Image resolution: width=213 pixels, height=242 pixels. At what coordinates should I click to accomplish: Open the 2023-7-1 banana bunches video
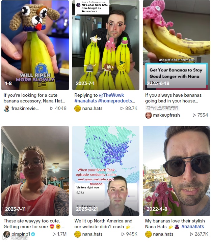106,45
